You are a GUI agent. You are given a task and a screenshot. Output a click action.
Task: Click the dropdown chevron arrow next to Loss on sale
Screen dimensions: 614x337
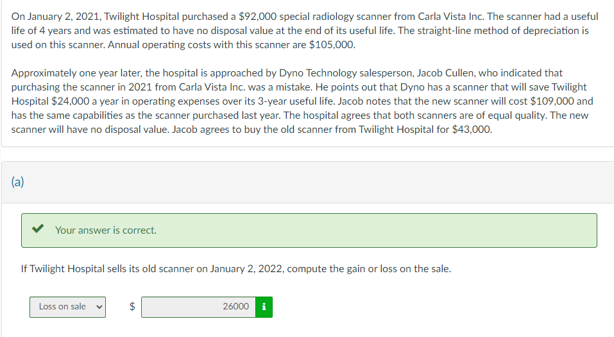pos(99,307)
